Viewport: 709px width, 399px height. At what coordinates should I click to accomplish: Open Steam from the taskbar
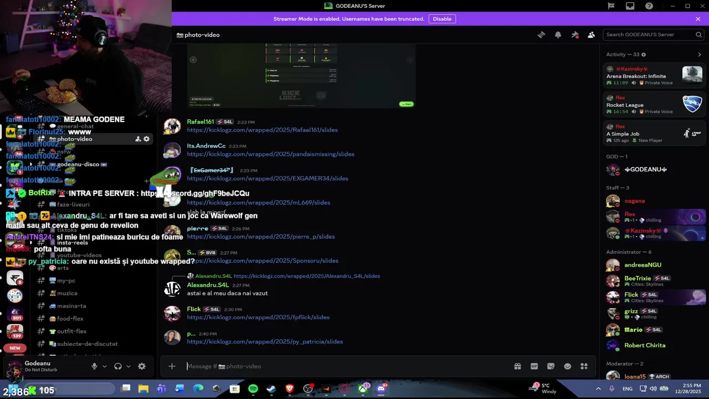tap(271, 389)
